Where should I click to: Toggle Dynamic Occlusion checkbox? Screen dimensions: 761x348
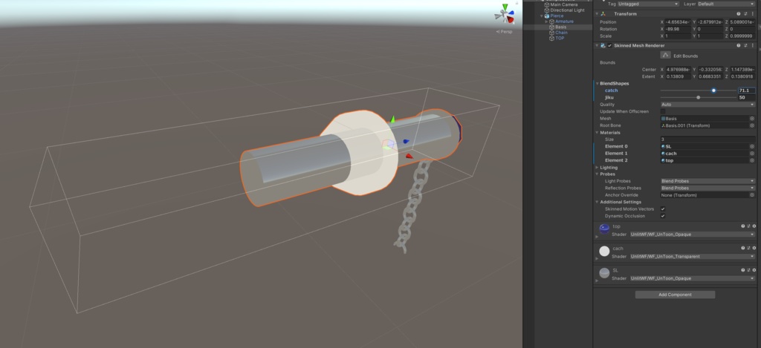(663, 216)
